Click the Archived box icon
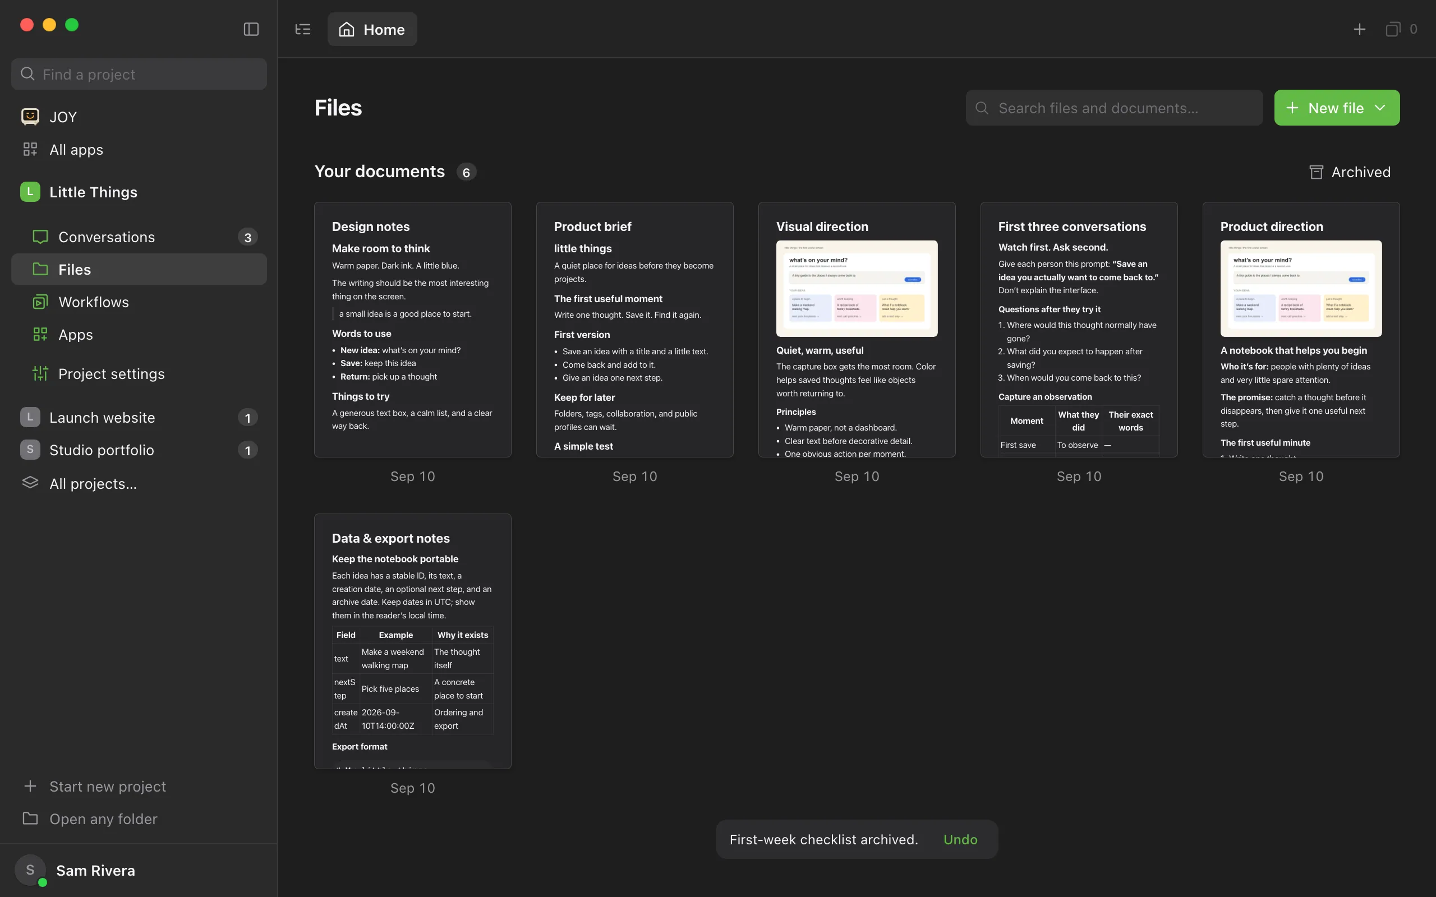Viewport: 1436px width, 897px height. pyautogui.click(x=1316, y=172)
